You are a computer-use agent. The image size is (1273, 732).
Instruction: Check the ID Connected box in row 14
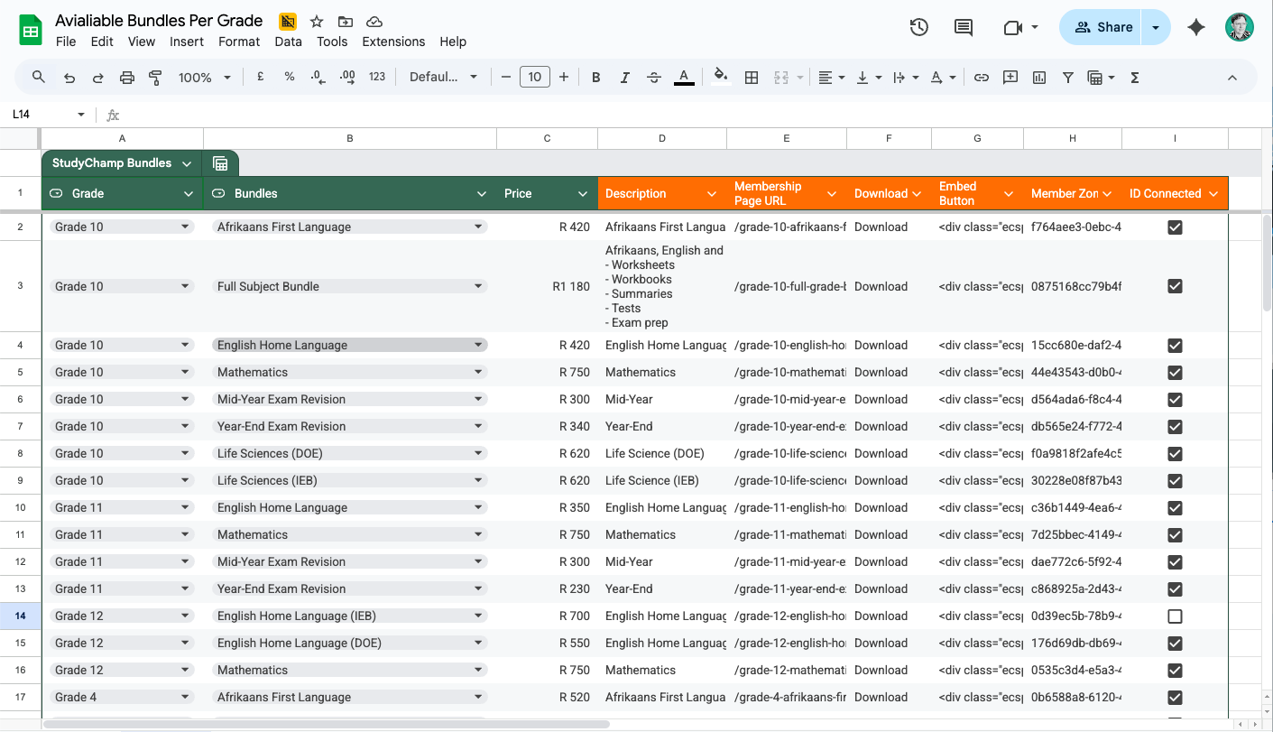(1175, 616)
